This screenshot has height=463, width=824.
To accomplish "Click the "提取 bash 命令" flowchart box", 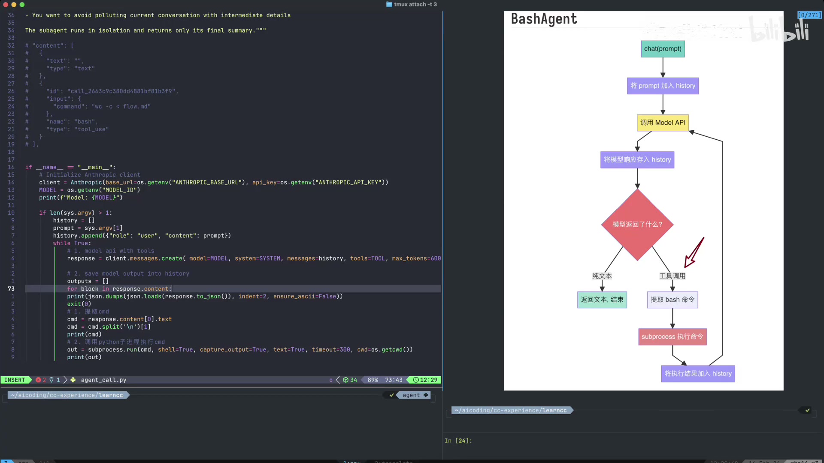I will pyautogui.click(x=672, y=300).
